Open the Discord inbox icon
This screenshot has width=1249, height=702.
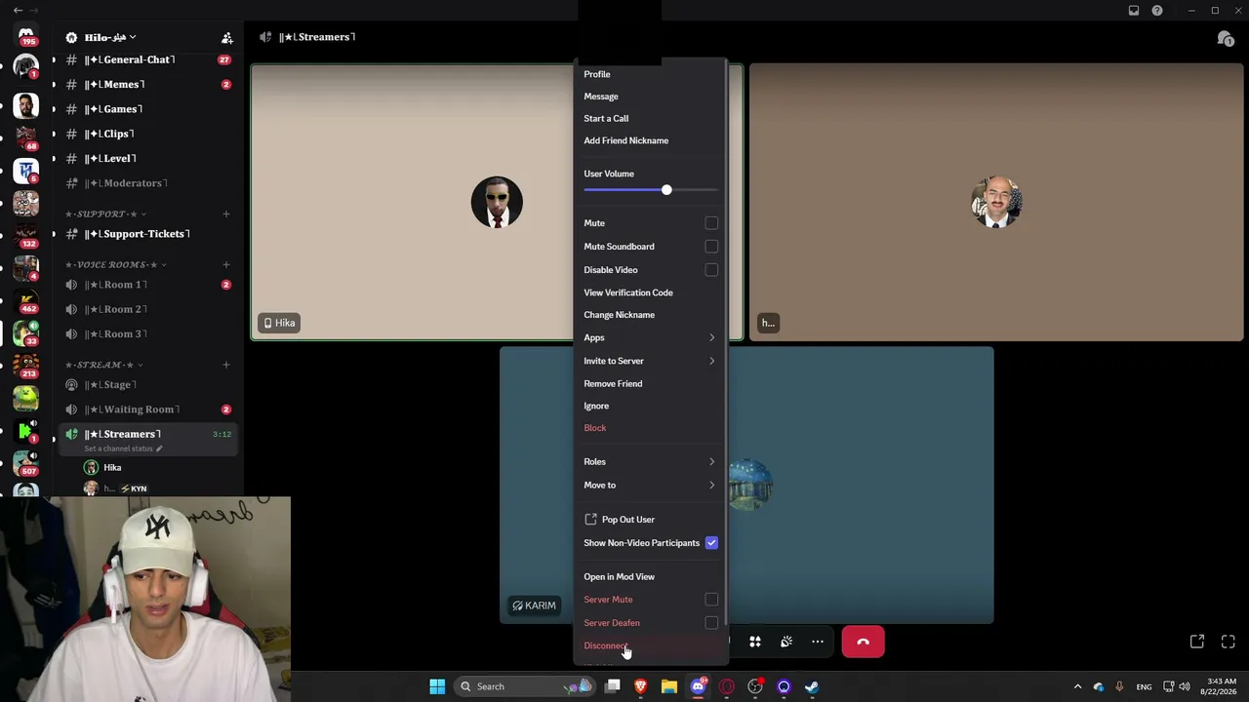(1134, 11)
